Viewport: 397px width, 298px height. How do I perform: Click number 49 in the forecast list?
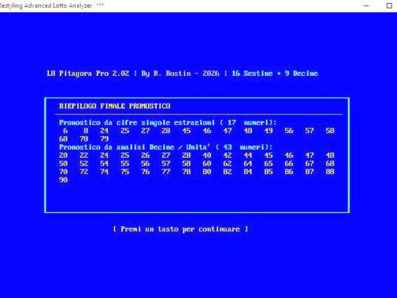[x=268, y=131]
